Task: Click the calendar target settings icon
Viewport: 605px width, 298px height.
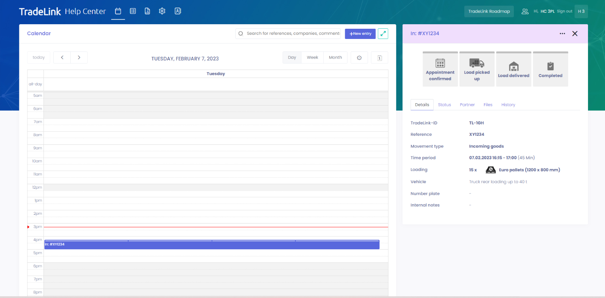Action: [x=359, y=58]
